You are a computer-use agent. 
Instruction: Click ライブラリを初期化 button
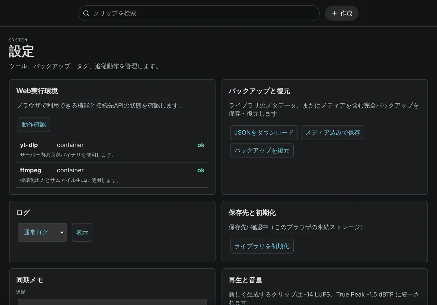tap(262, 246)
